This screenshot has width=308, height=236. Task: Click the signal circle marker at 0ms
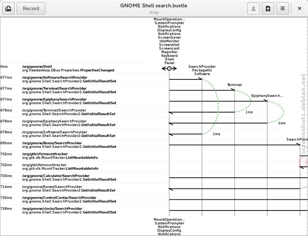tap(169, 68)
